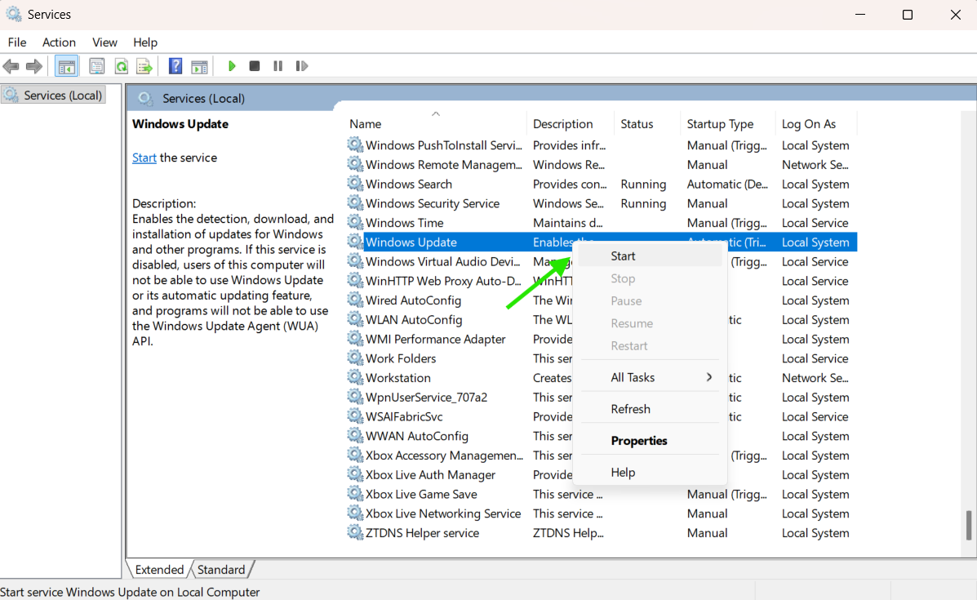Click the gear icon in Services (Local) header

[x=145, y=98]
